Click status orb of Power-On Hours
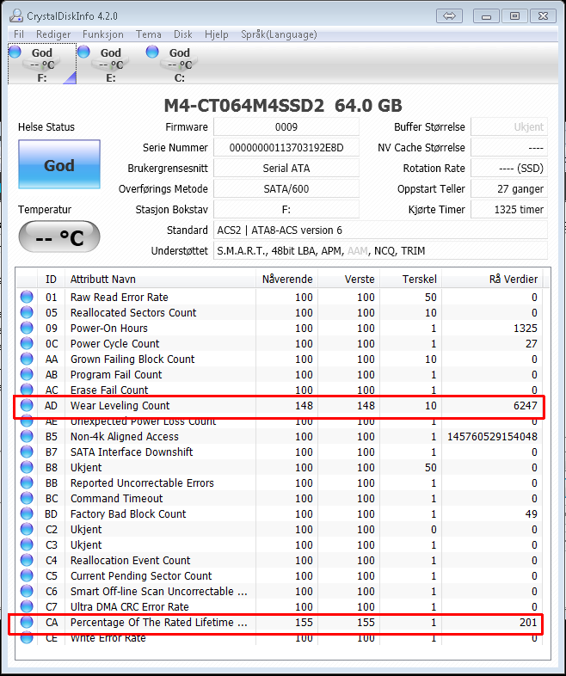The width and height of the screenshot is (566, 676). click(x=27, y=328)
